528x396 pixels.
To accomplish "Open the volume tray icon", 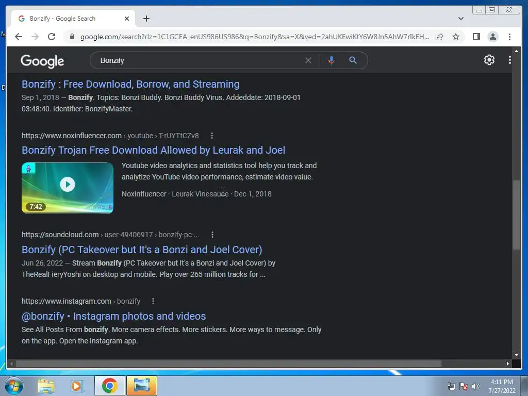I will (476, 386).
